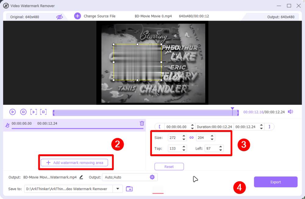Click the Size height field showing 204
This screenshot has width=305, height=199.
[203, 137]
